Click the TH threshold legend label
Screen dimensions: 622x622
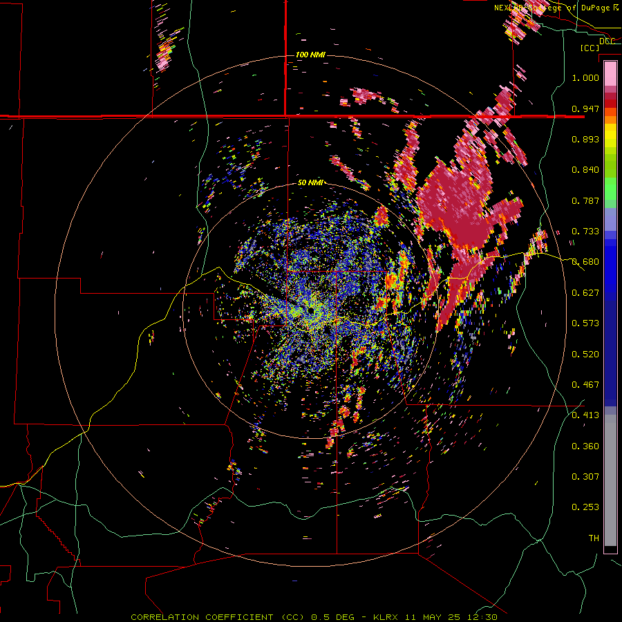[594, 538]
